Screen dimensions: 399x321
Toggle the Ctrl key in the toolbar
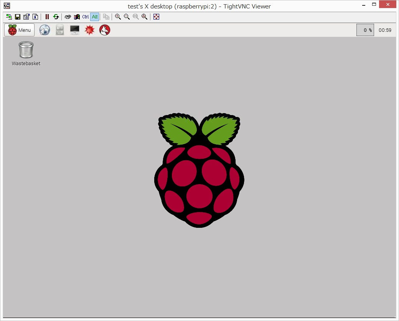(86, 17)
